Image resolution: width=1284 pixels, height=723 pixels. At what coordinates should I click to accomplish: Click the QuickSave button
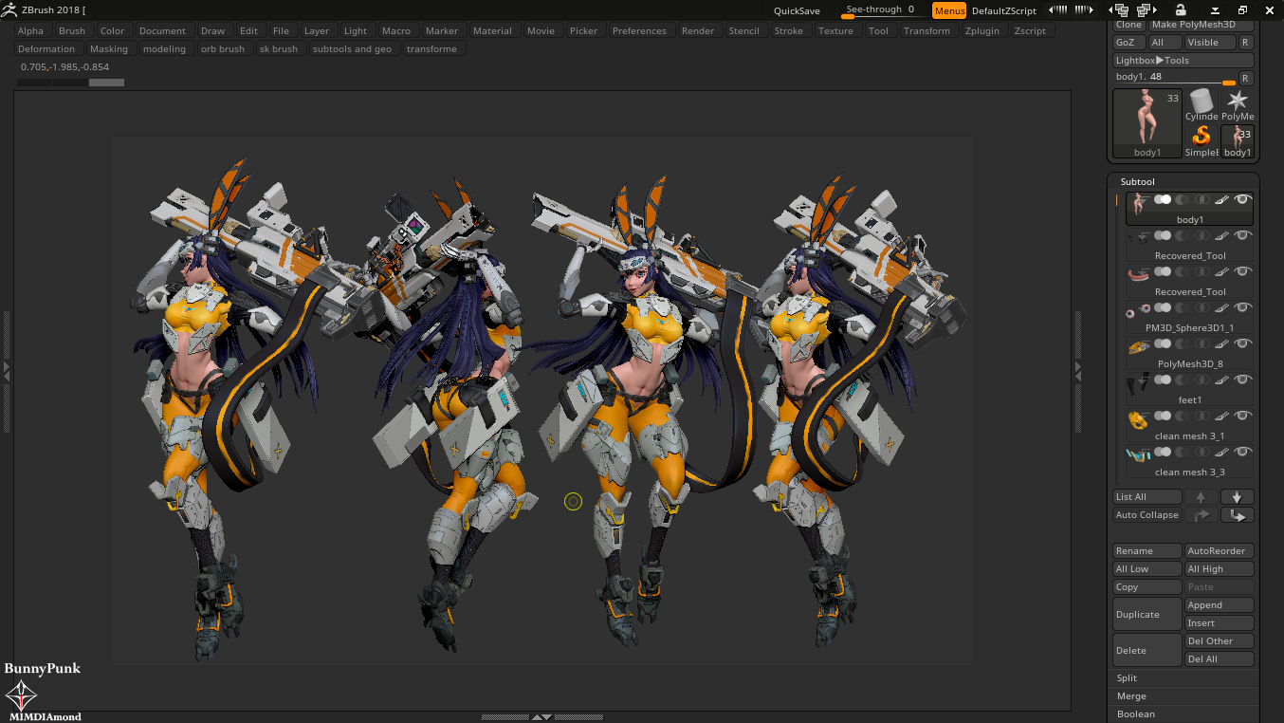click(797, 10)
